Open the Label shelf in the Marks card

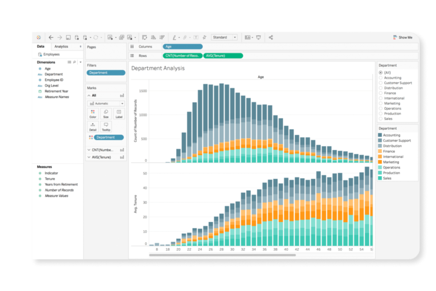[119, 114]
